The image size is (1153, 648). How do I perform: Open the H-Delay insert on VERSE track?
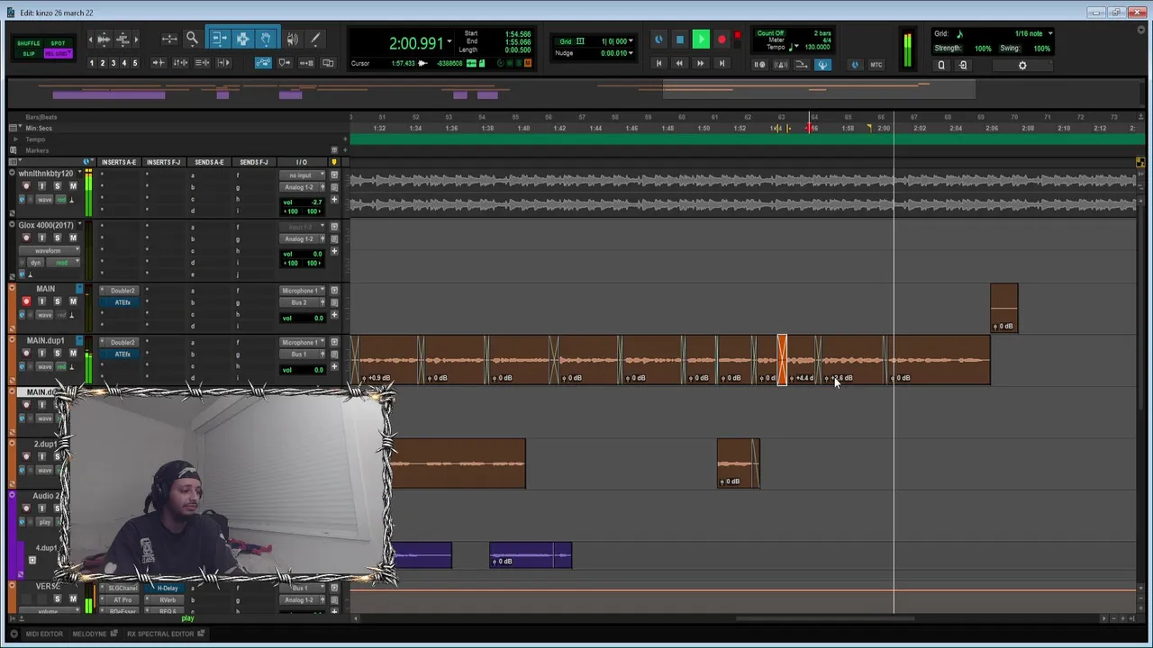tap(168, 588)
